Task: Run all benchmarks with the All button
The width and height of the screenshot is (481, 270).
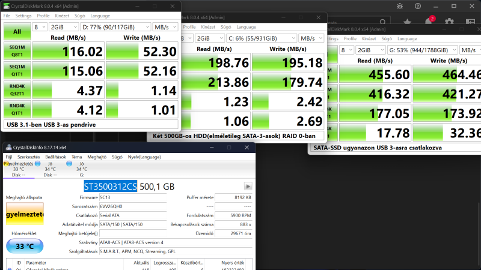Action: (x=17, y=31)
